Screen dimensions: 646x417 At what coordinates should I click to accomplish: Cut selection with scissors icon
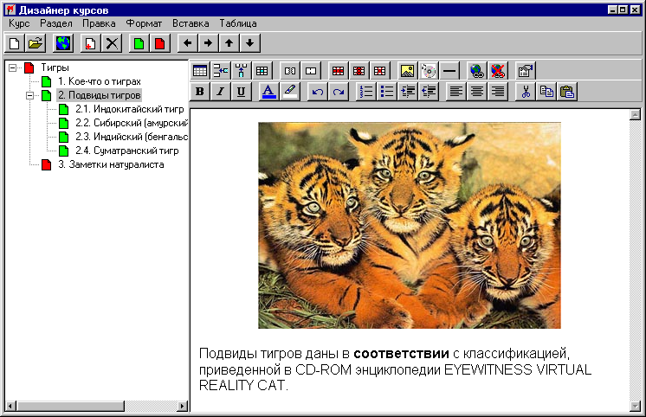coord(526,92)
